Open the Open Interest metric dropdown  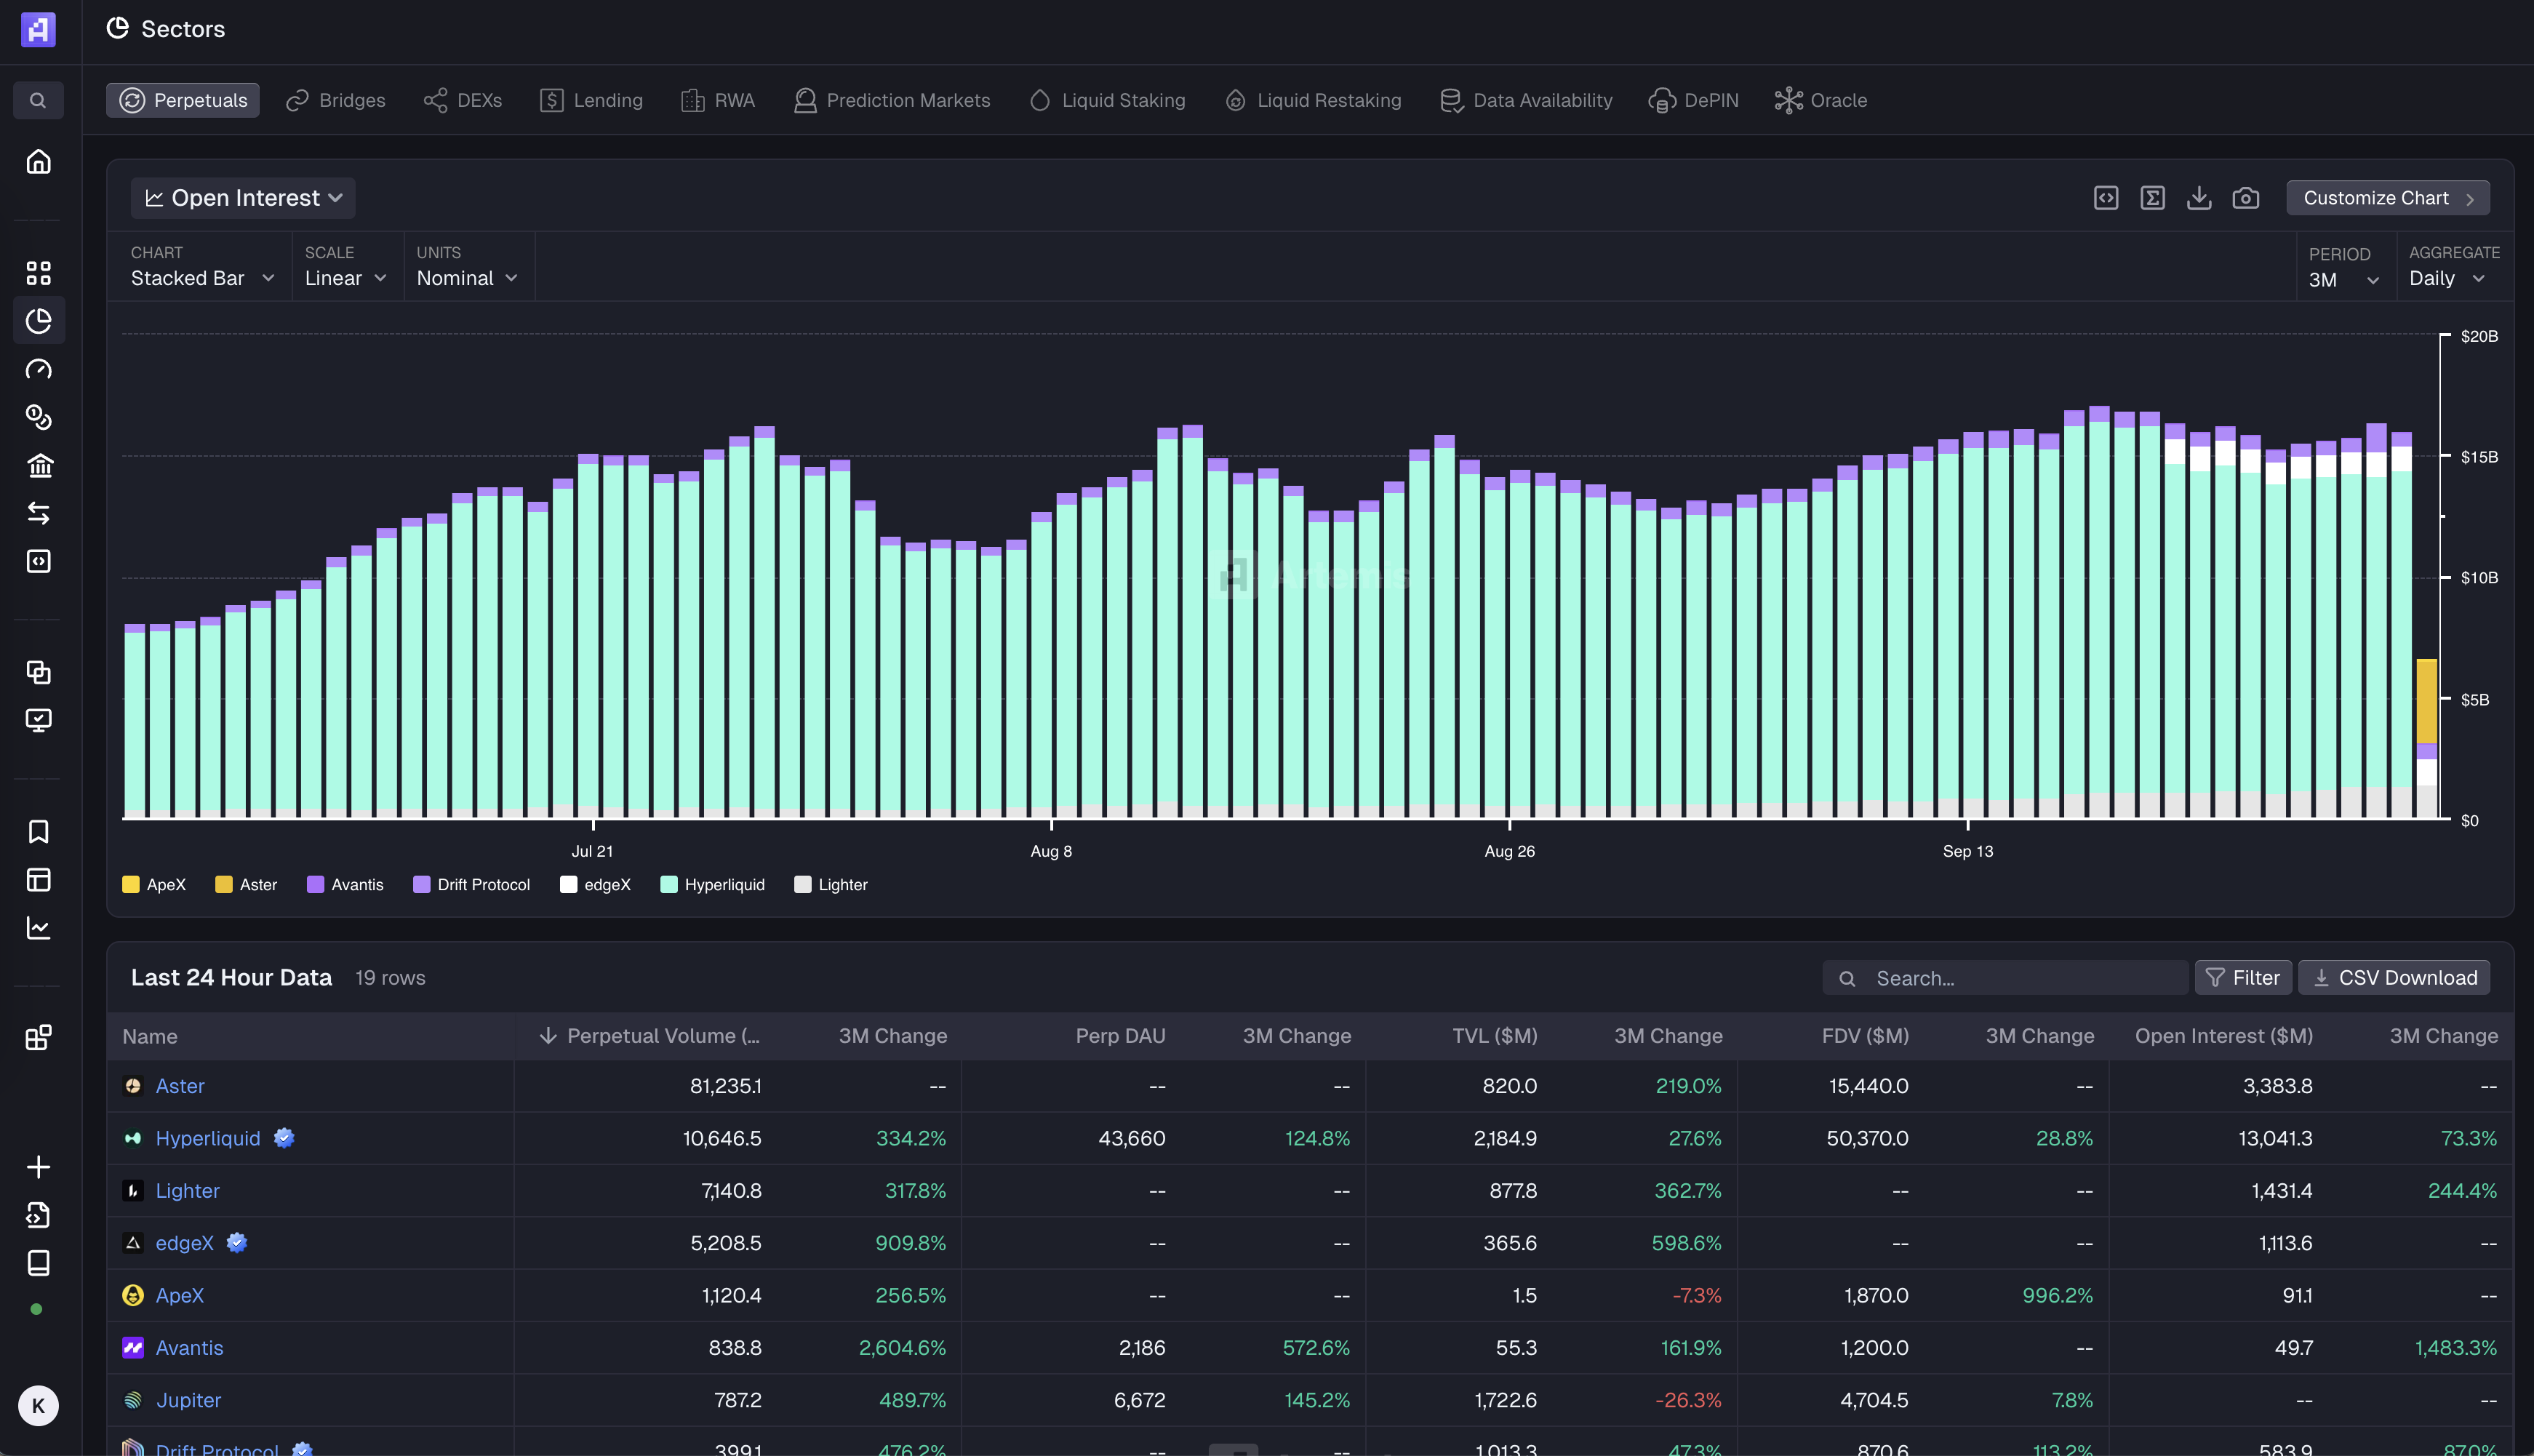243,198
